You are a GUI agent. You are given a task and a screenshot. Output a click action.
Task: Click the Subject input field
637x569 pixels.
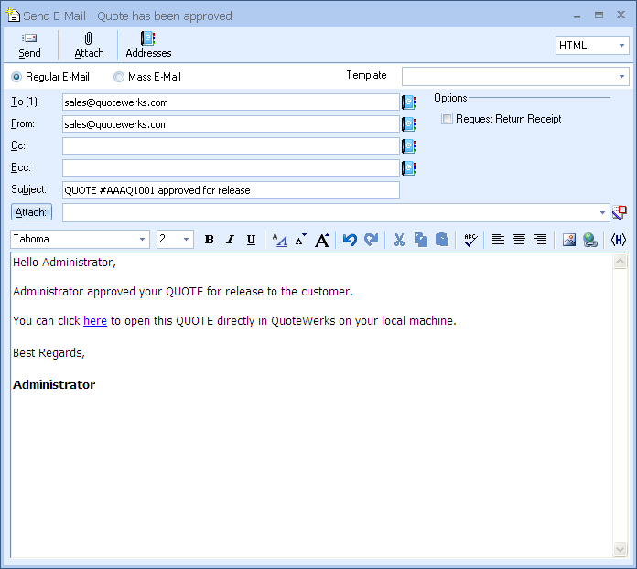231,190
